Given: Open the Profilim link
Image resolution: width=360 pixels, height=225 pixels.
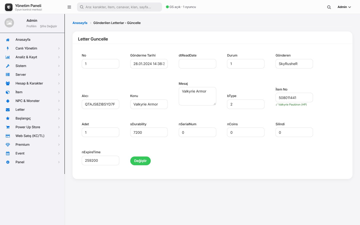Looking at the screenshot, I should (31, 26).
